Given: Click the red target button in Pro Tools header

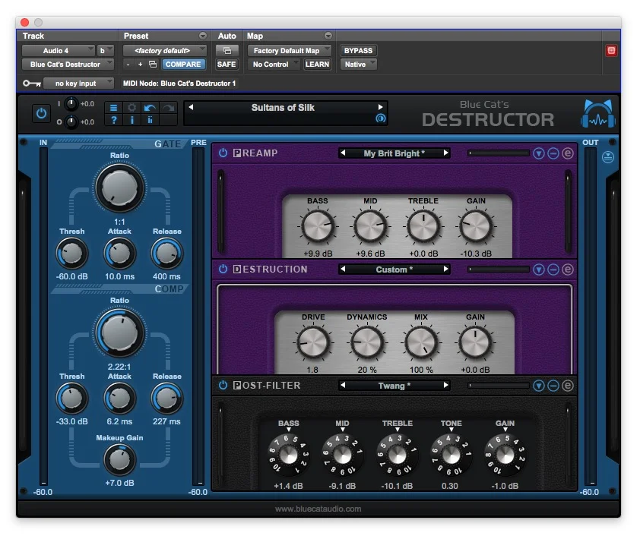Looking at the screenshot, I should click(x=610, y=51).
